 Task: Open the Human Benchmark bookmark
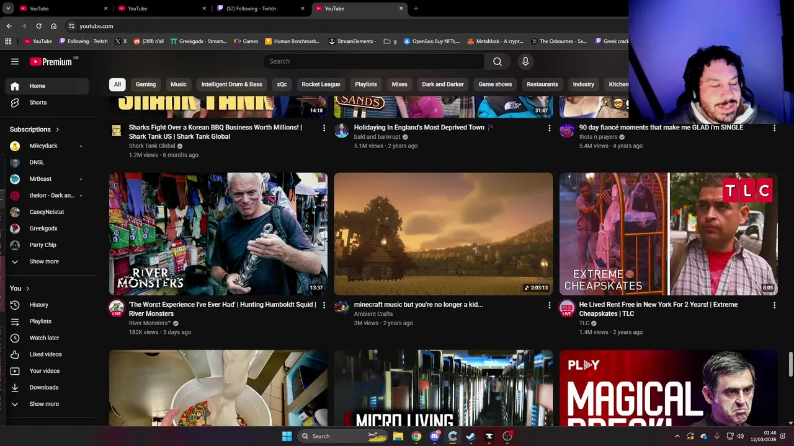pyautogui.click(x=292, y=42)
